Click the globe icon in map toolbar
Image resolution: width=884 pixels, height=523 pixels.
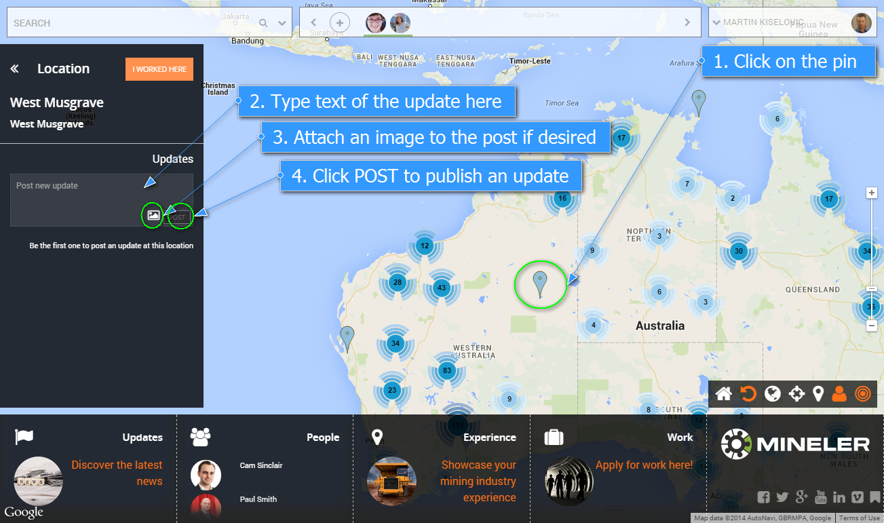772,393
